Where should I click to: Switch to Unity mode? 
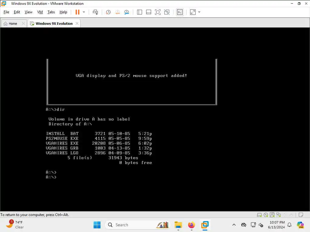167,12
